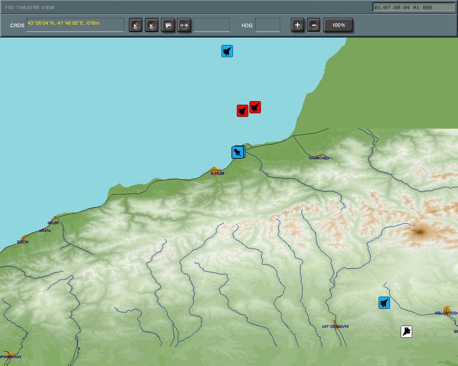Click the CRDS label text

[17, 26]
